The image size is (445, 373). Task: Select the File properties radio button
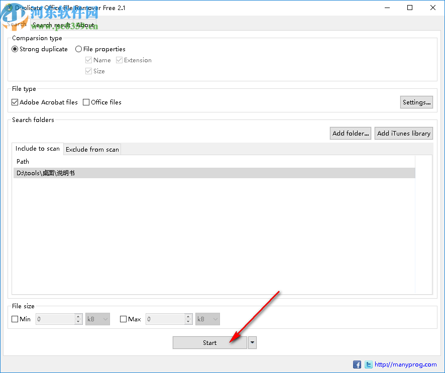point(78,49)
